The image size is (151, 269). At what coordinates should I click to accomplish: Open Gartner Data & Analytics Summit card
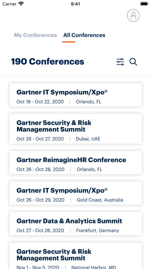click(x=75, y=224)
